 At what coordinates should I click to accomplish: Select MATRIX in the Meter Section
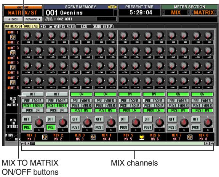click(204, 13)
